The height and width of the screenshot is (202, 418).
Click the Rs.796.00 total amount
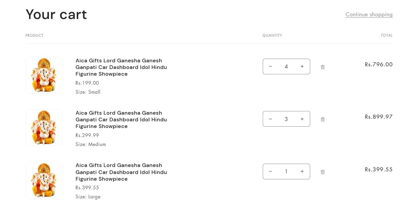click(379, 64)
